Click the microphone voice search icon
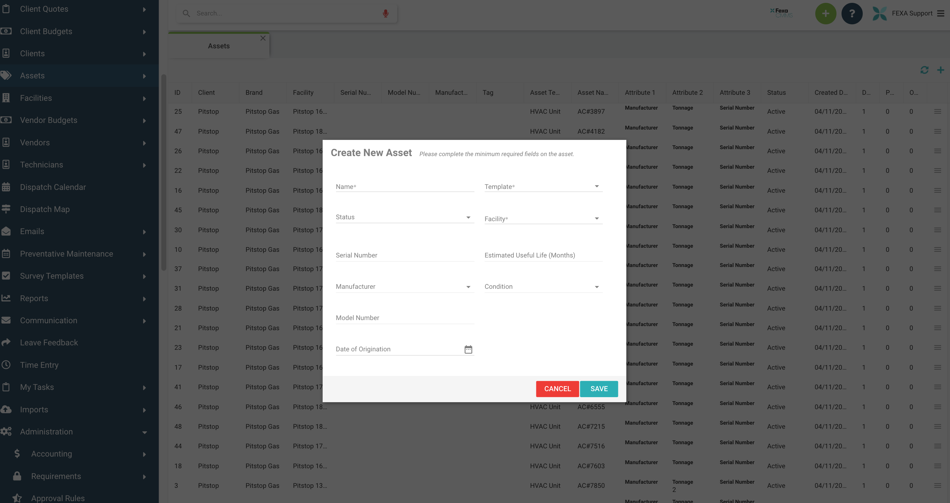Screen dimensions: 950x503 click(x=386, y=13)
